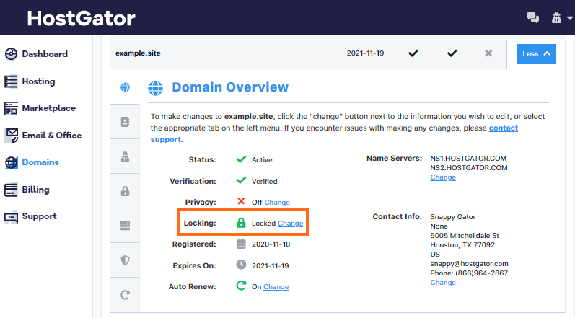Click the Billing card icon
Image resolution: width=575 pixels, height=318 pixels.
11,190
